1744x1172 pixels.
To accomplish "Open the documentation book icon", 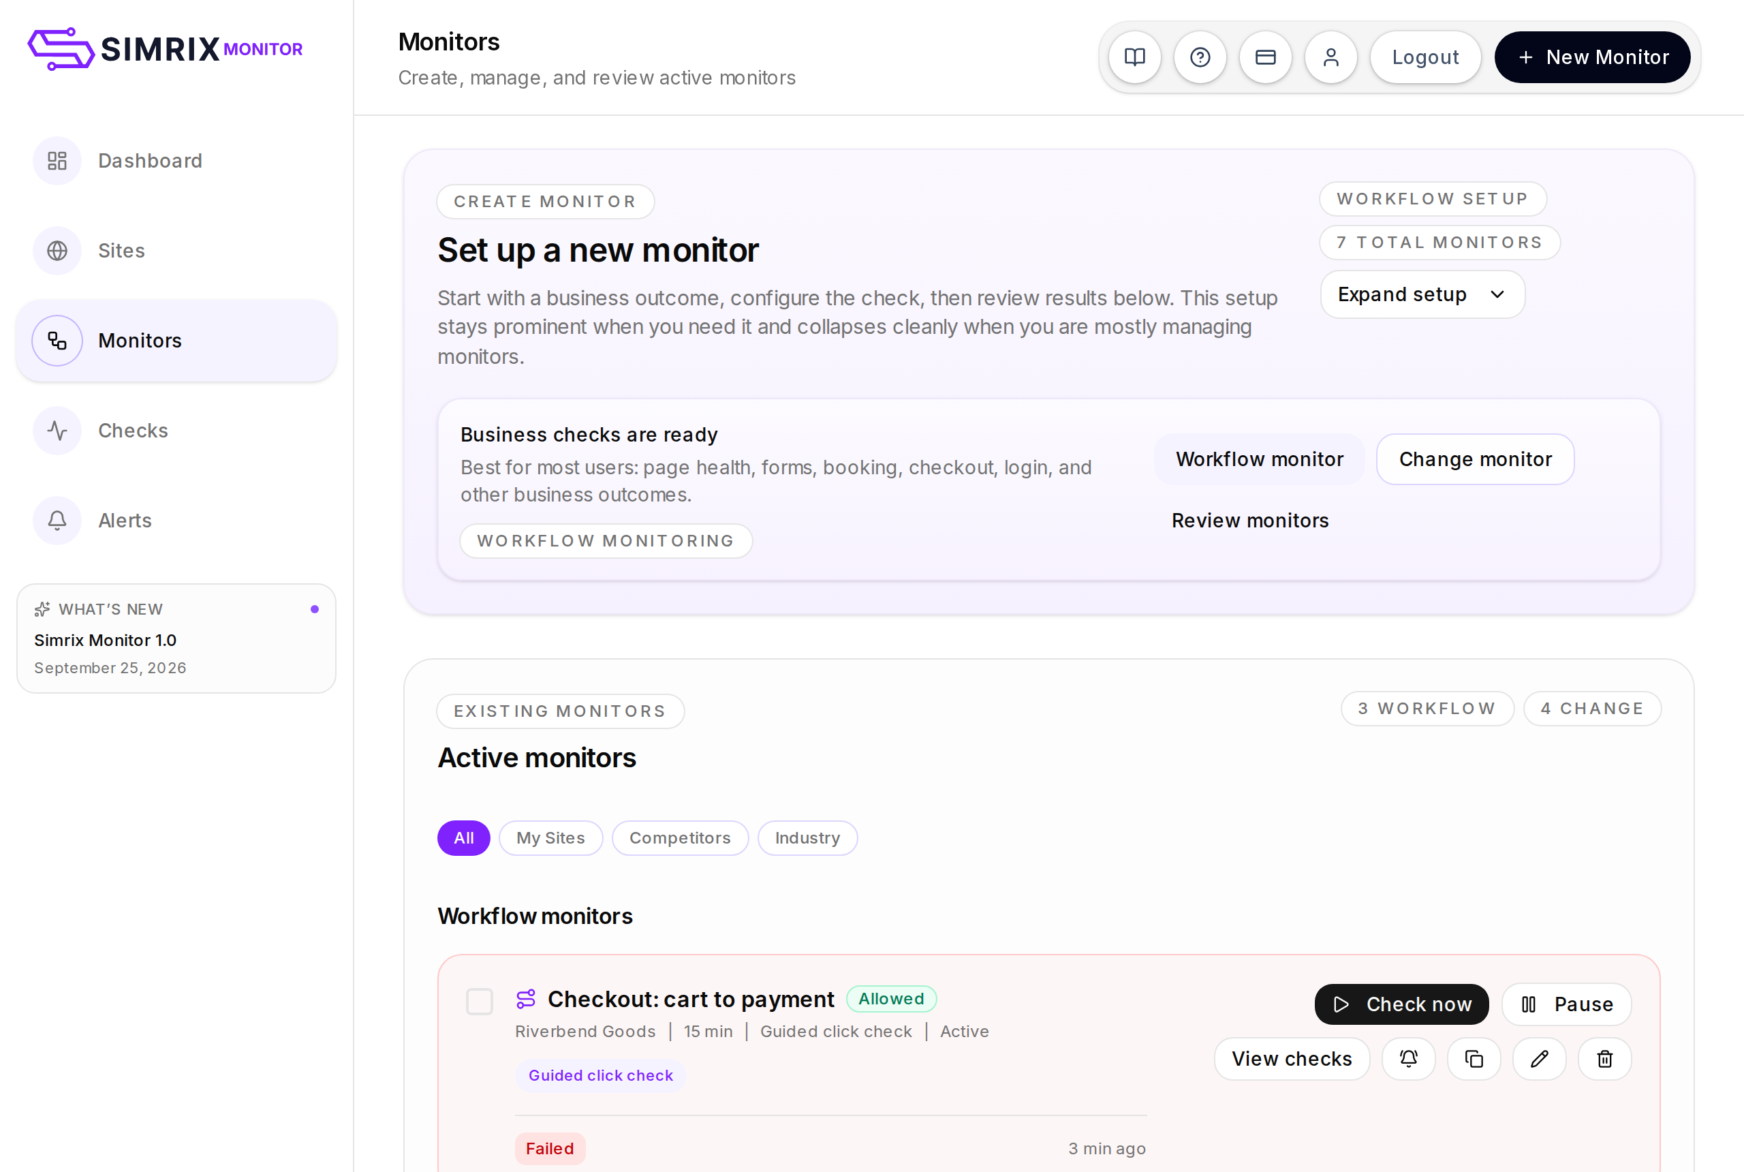I will point(1134,57).
